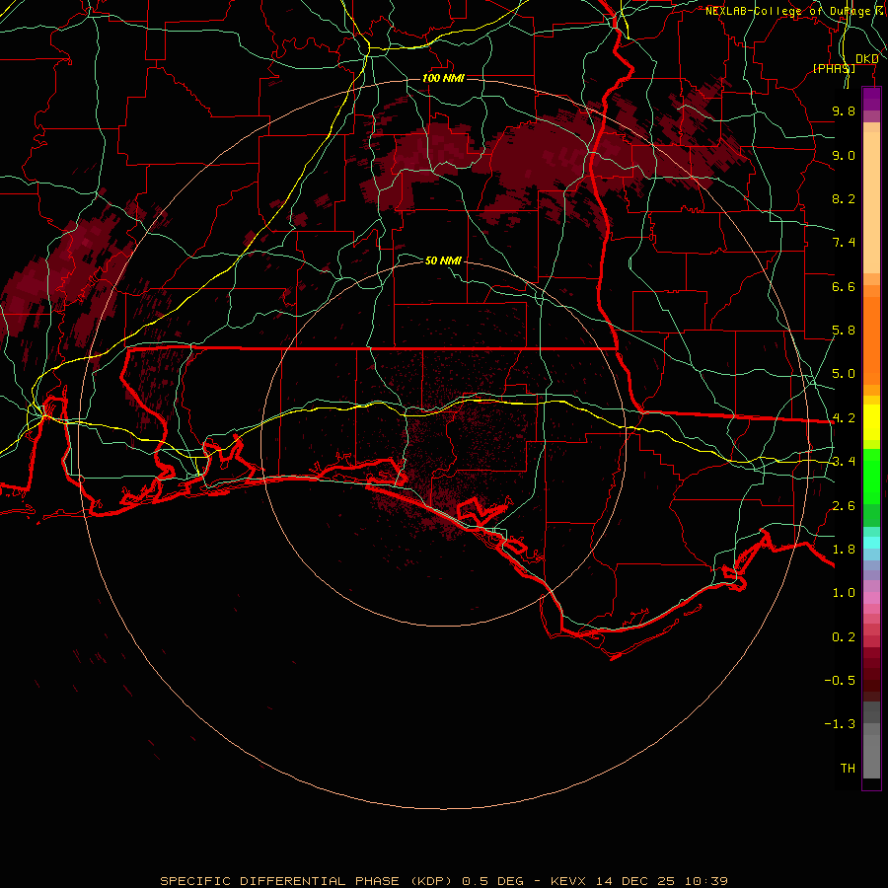Click the KEVX station ID in the caption
Screen dimensions: 888x888
point(569,881)
